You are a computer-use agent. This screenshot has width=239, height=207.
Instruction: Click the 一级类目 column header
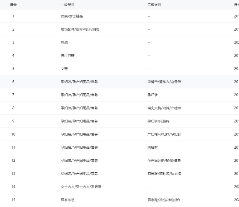click(68, 5)
